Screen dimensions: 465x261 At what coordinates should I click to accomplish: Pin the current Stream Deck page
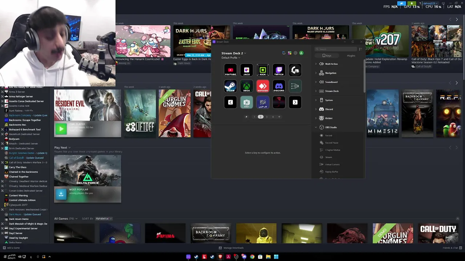point(246,117)
